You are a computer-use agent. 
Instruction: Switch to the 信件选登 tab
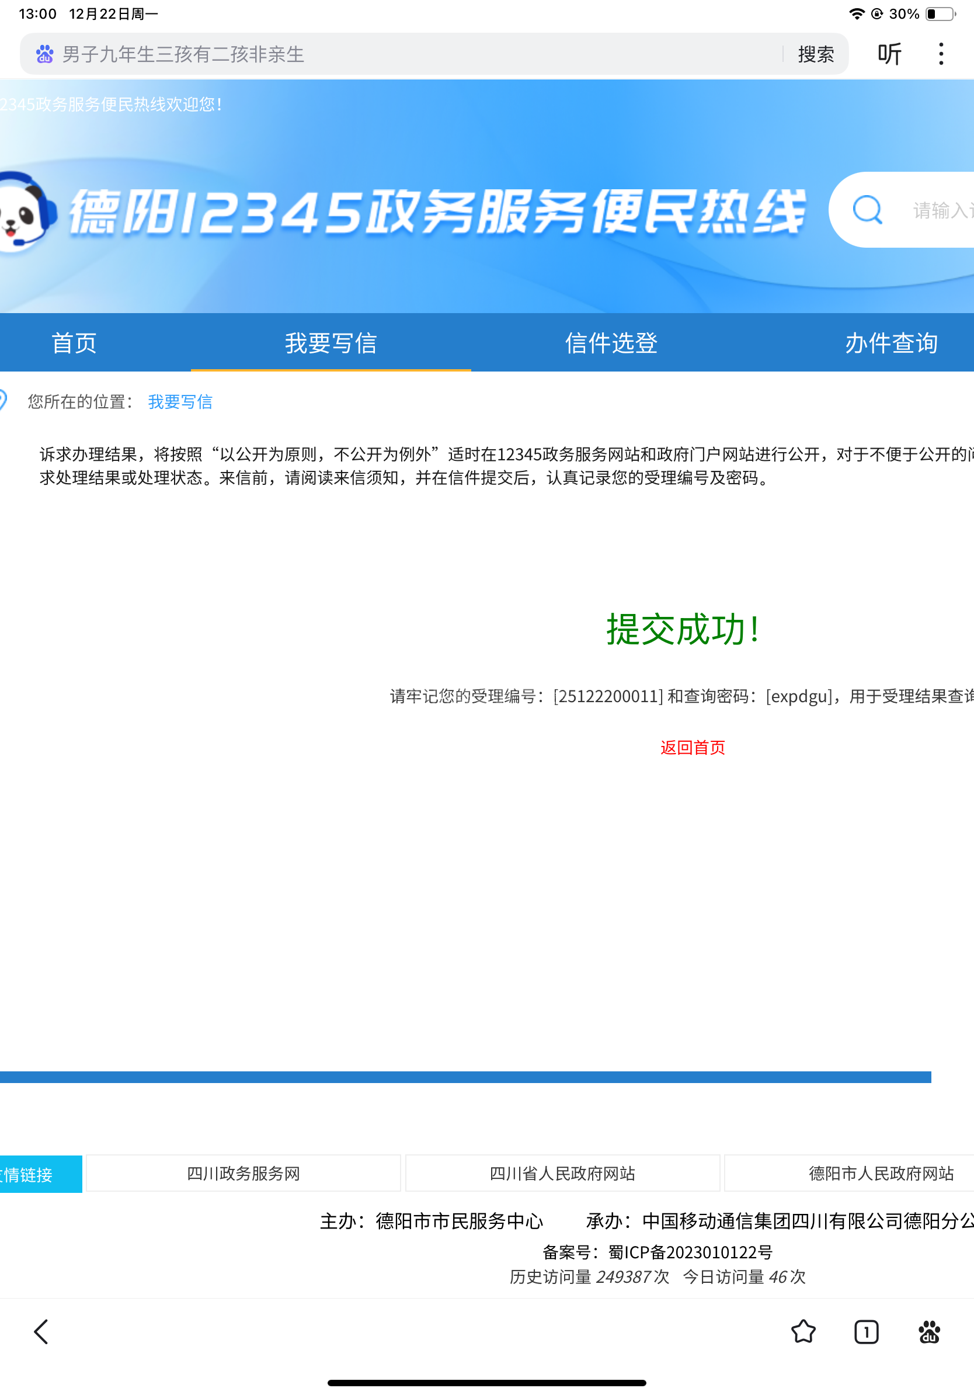point(611,343)
